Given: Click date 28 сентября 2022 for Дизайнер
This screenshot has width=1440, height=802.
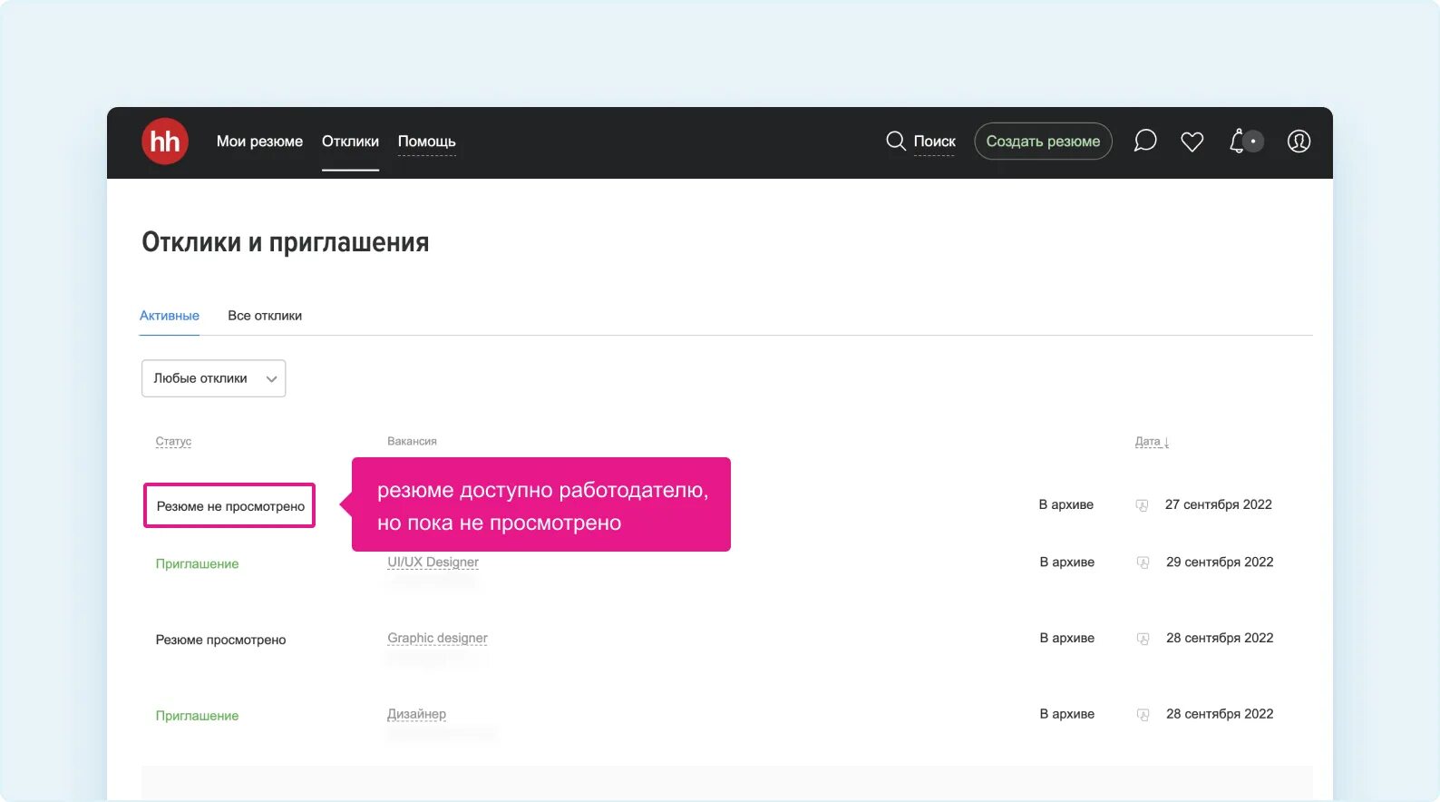Looking at the screenshot, I should point(1220,715).
